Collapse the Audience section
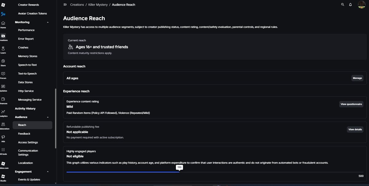Image resolution: width=369 pixels, height=186 pixels. coord(48,117)
